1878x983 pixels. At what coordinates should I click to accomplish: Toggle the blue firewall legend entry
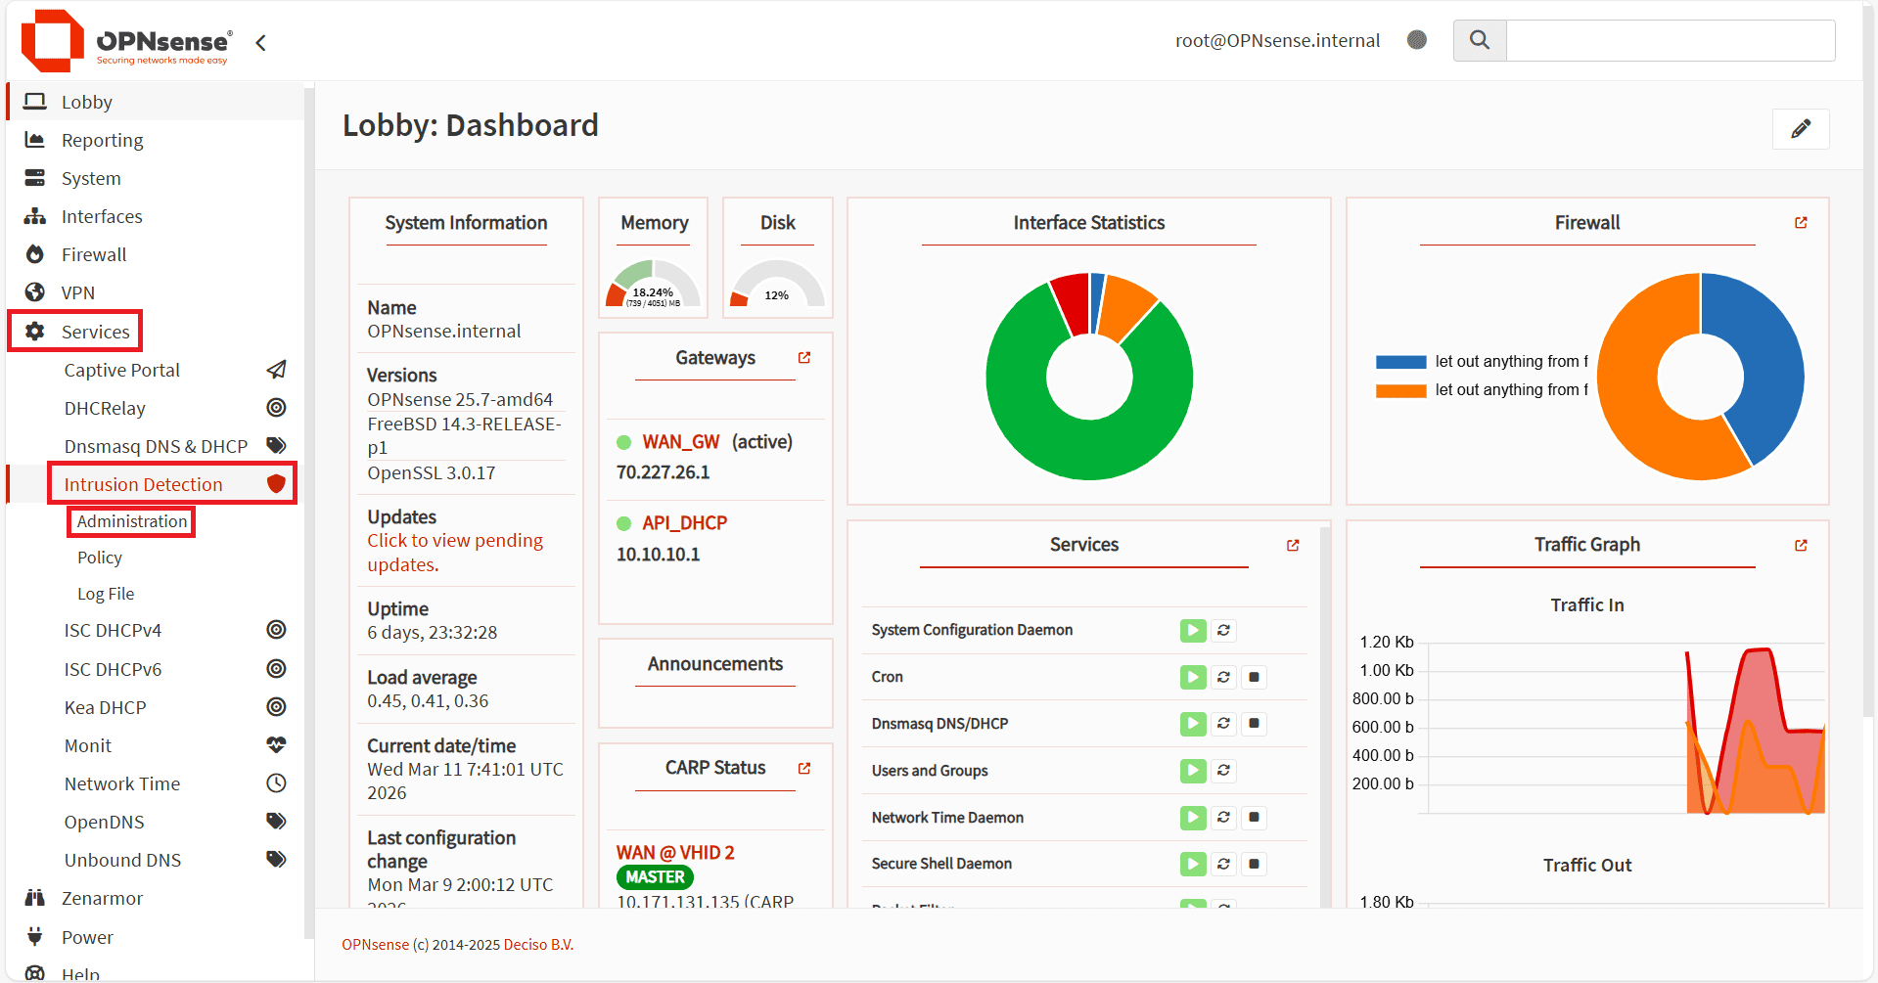tap(1481, 362)
